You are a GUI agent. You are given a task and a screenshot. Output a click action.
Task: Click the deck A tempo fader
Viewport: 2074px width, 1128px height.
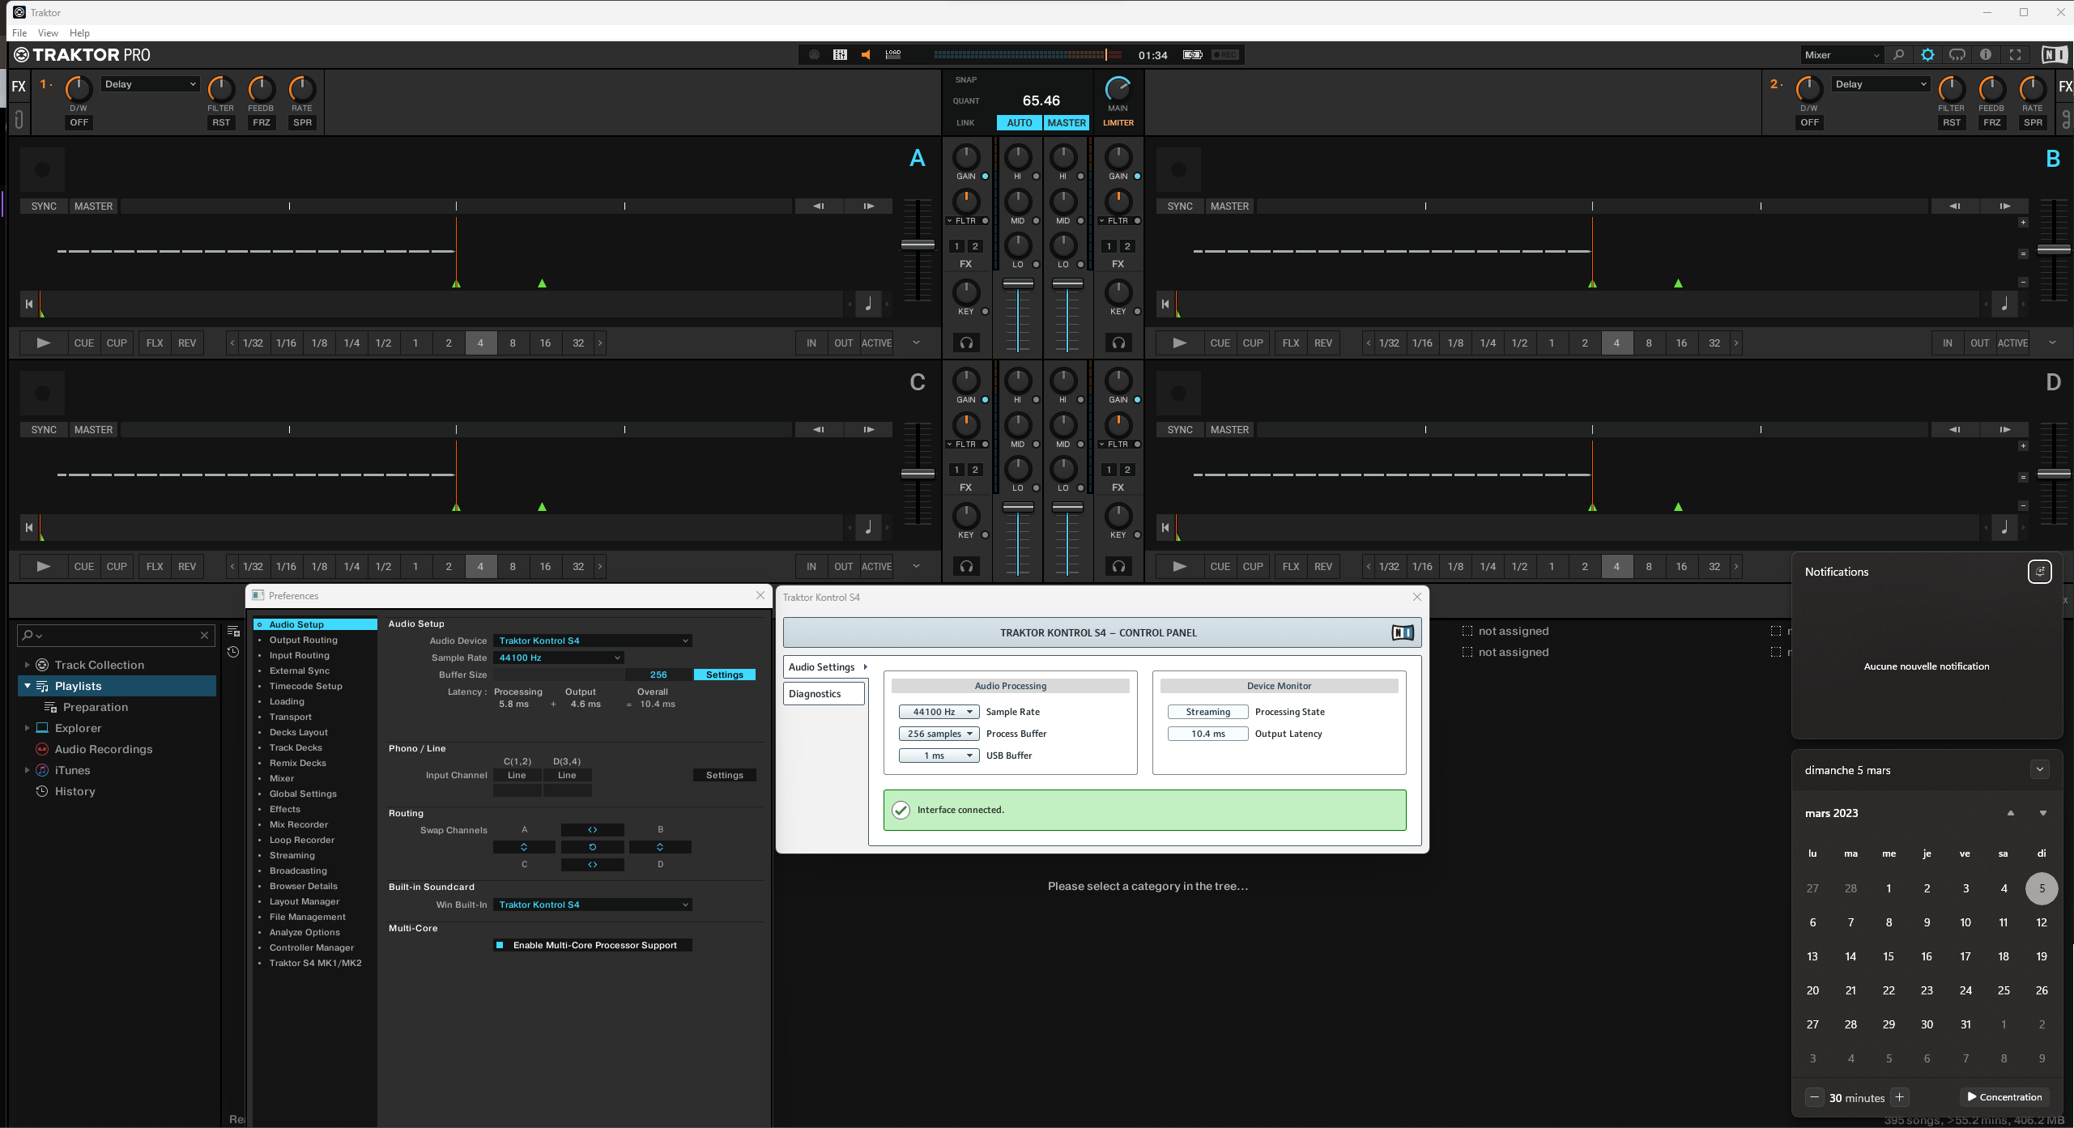(918, 245)
